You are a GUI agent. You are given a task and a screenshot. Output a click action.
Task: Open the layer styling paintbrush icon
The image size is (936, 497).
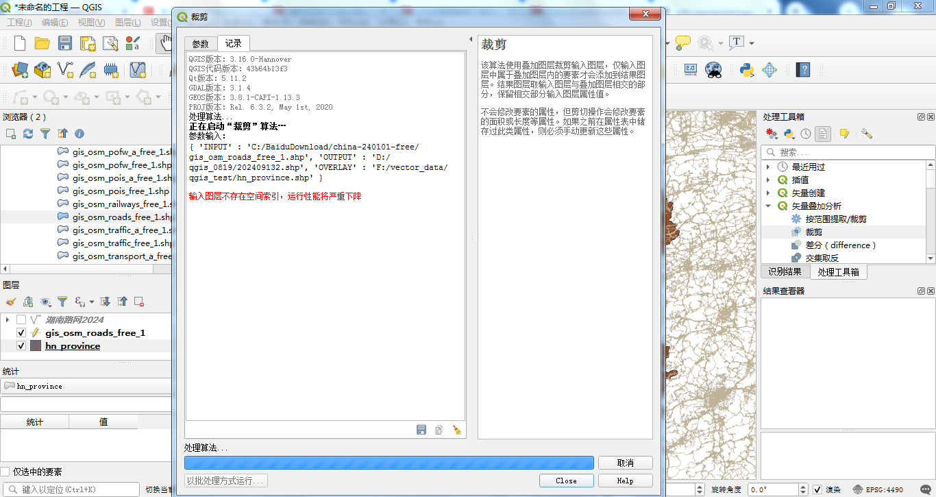(11, 302)
